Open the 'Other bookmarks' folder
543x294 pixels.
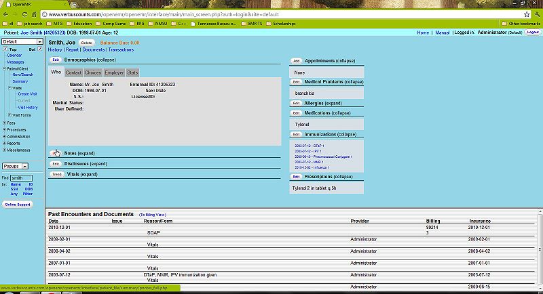[521, 24]
